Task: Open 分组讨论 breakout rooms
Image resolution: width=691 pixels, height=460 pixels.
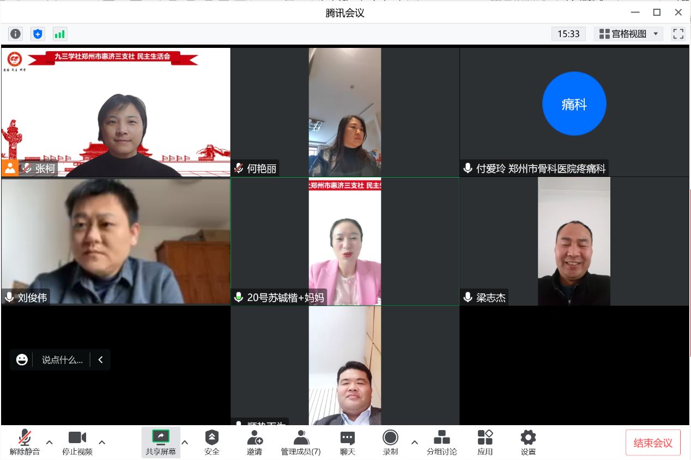Action: (x=441, y=442)
